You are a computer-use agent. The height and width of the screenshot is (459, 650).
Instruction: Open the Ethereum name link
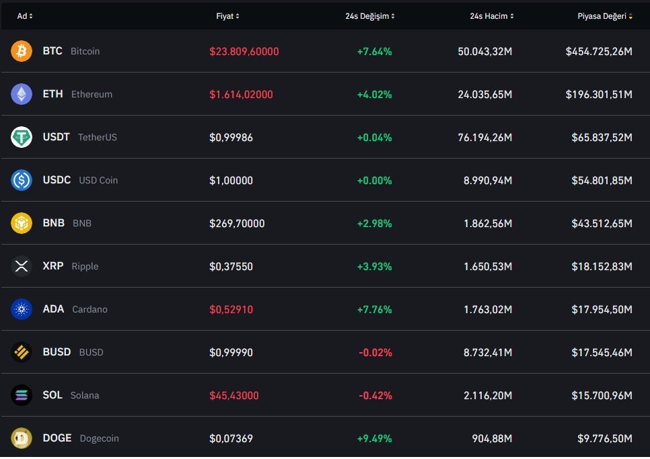(92, 94)
